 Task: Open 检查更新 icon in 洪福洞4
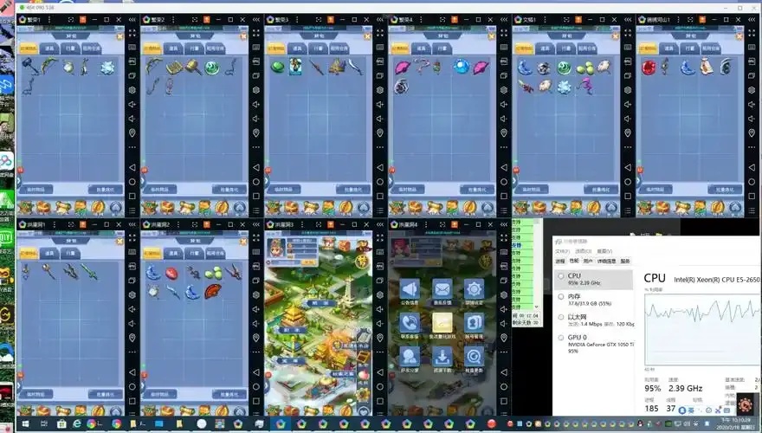coord(474,357)
